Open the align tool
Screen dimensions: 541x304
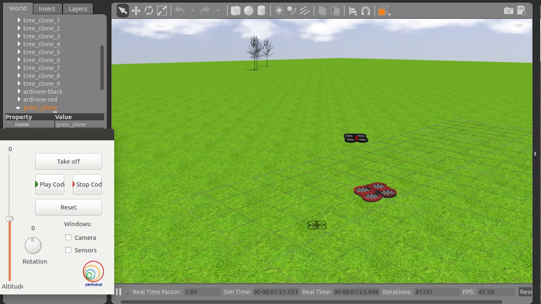click(353, 11)
